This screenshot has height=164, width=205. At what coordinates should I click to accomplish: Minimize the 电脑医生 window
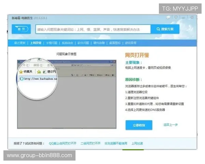point(183,17)
